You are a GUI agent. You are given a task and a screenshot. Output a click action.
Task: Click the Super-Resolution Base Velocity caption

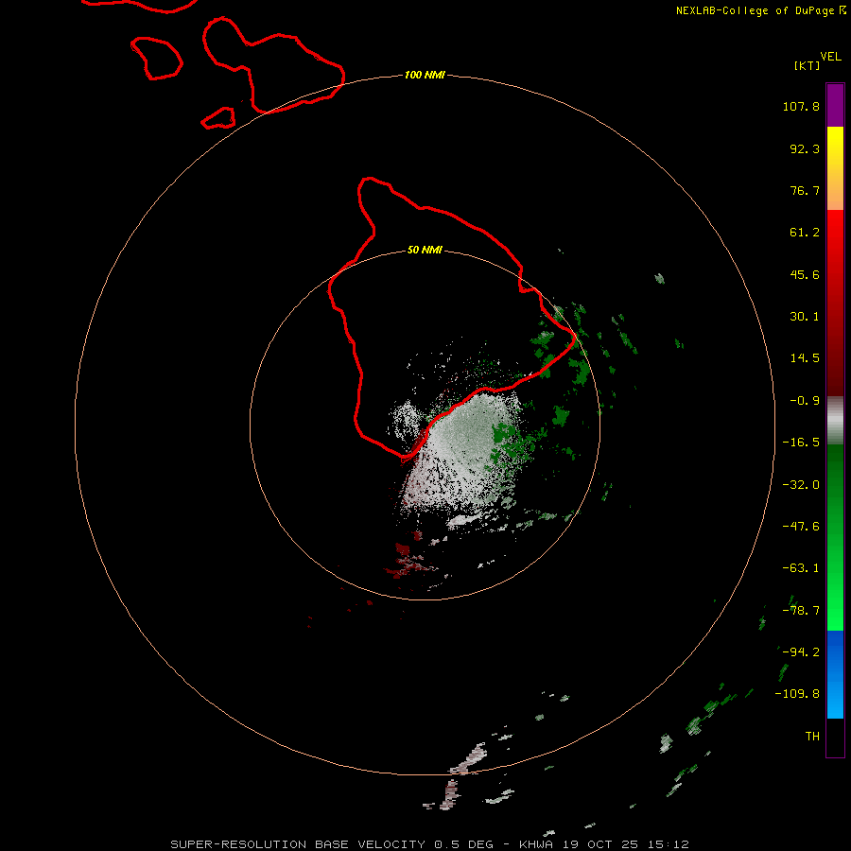(429, 844)
